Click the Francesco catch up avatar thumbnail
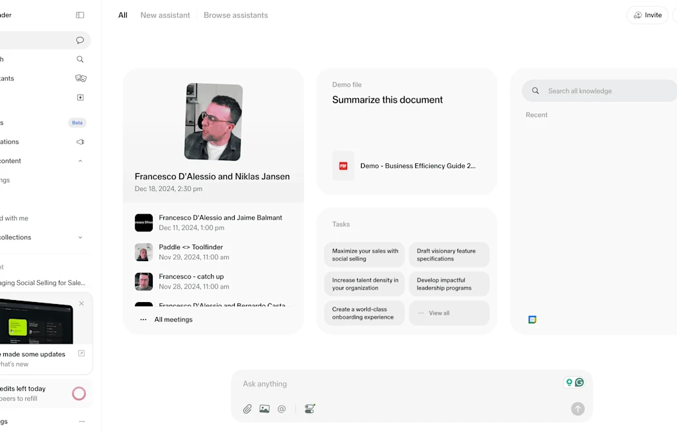 (143, 282)
